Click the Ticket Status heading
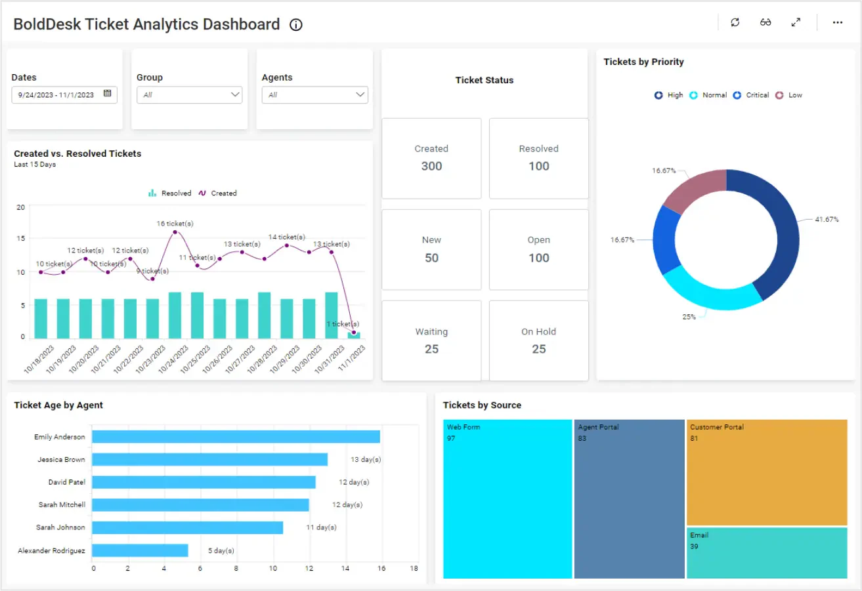Viewport: 862px width, 591px height. [485, 80]
